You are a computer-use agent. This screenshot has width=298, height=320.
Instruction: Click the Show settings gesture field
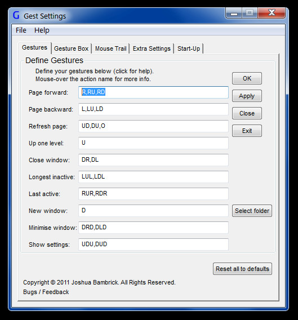pyautogui.click(x=153, y=245)
